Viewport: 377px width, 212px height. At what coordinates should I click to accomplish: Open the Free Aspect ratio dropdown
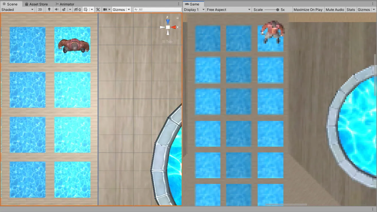[228, 9]
